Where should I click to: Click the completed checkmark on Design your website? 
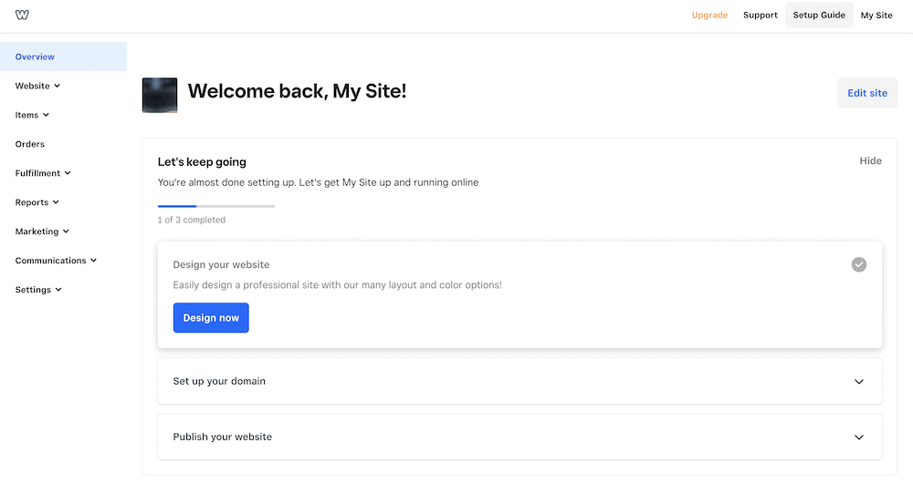click(x=859, y=264)
